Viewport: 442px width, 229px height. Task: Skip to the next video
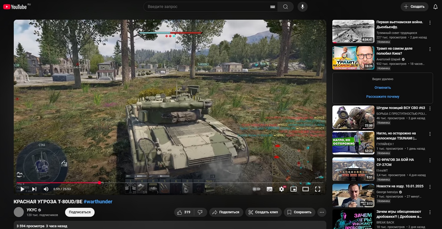pos(34,189)
